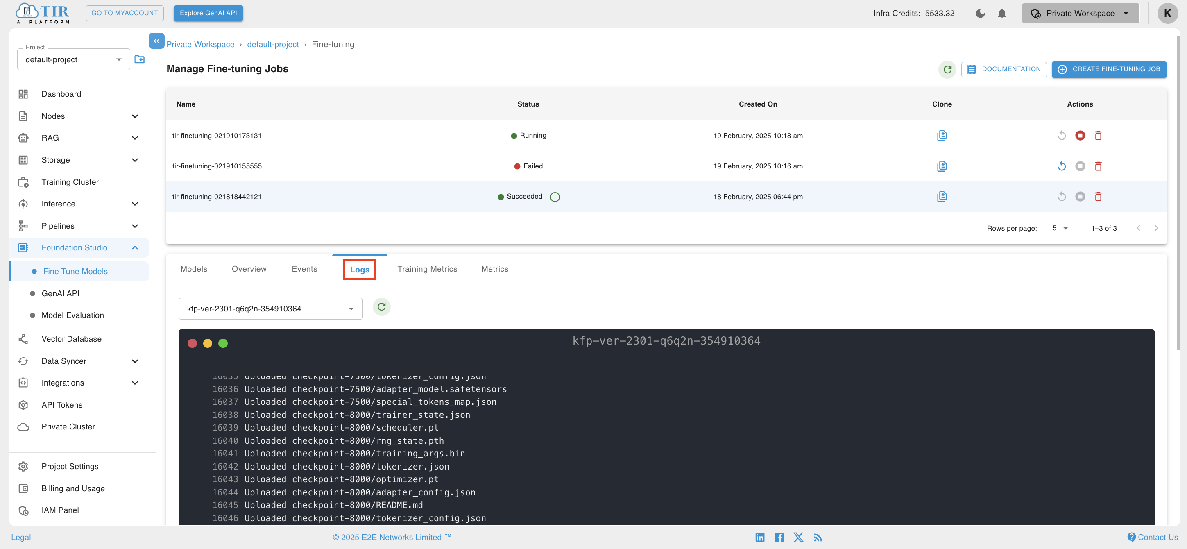This screenshot has height=549, width=1187.
Task: Click the TIR AI Platform logo
Action: pos(43,14)
